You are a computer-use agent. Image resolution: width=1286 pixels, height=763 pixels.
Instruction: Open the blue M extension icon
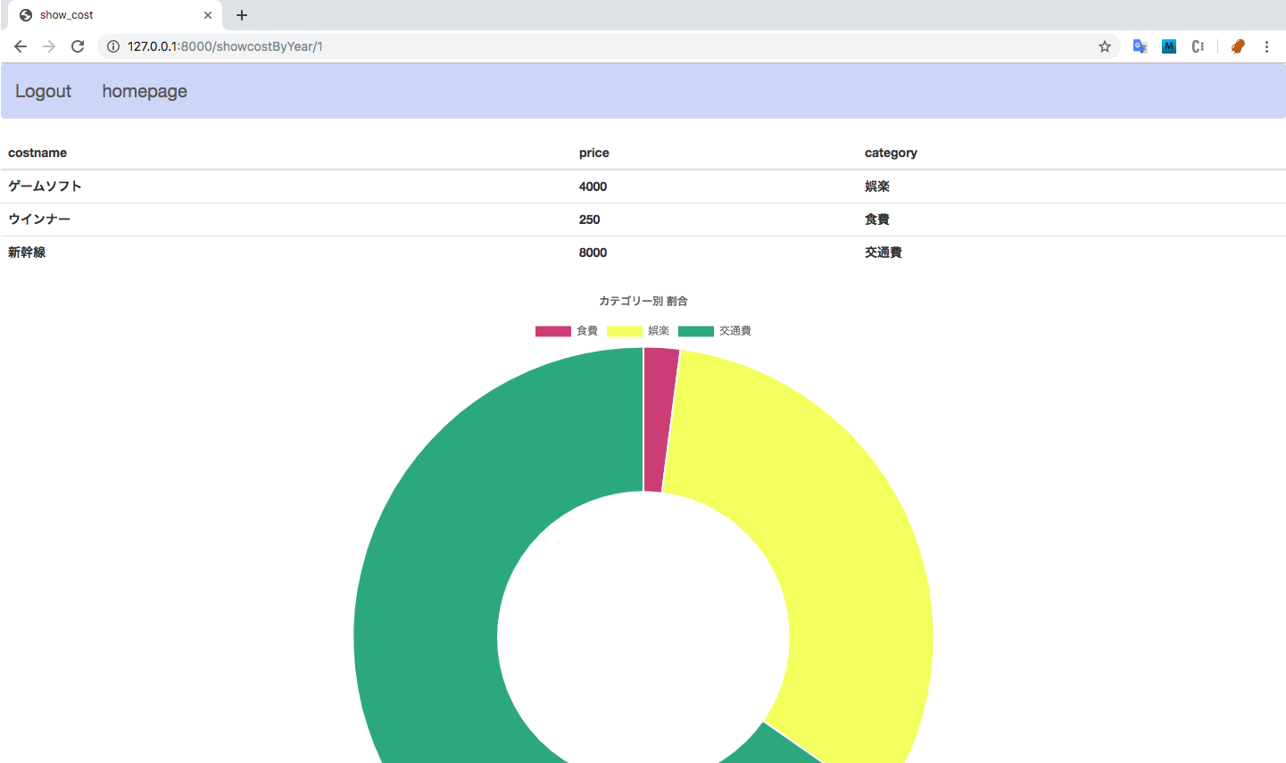coord(1169,46)
